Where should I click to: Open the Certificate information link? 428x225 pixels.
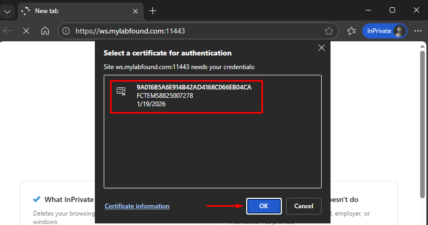tap(137, 206)
